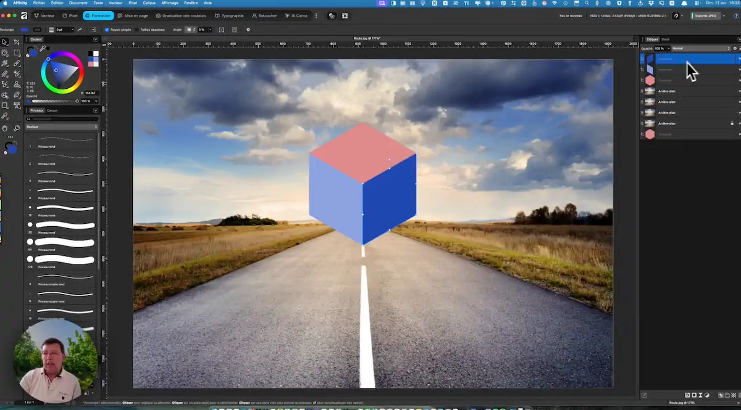Click the eyedropper icon in Couleur panel
This screenshot has width=741, height=410.
(42, 48)
